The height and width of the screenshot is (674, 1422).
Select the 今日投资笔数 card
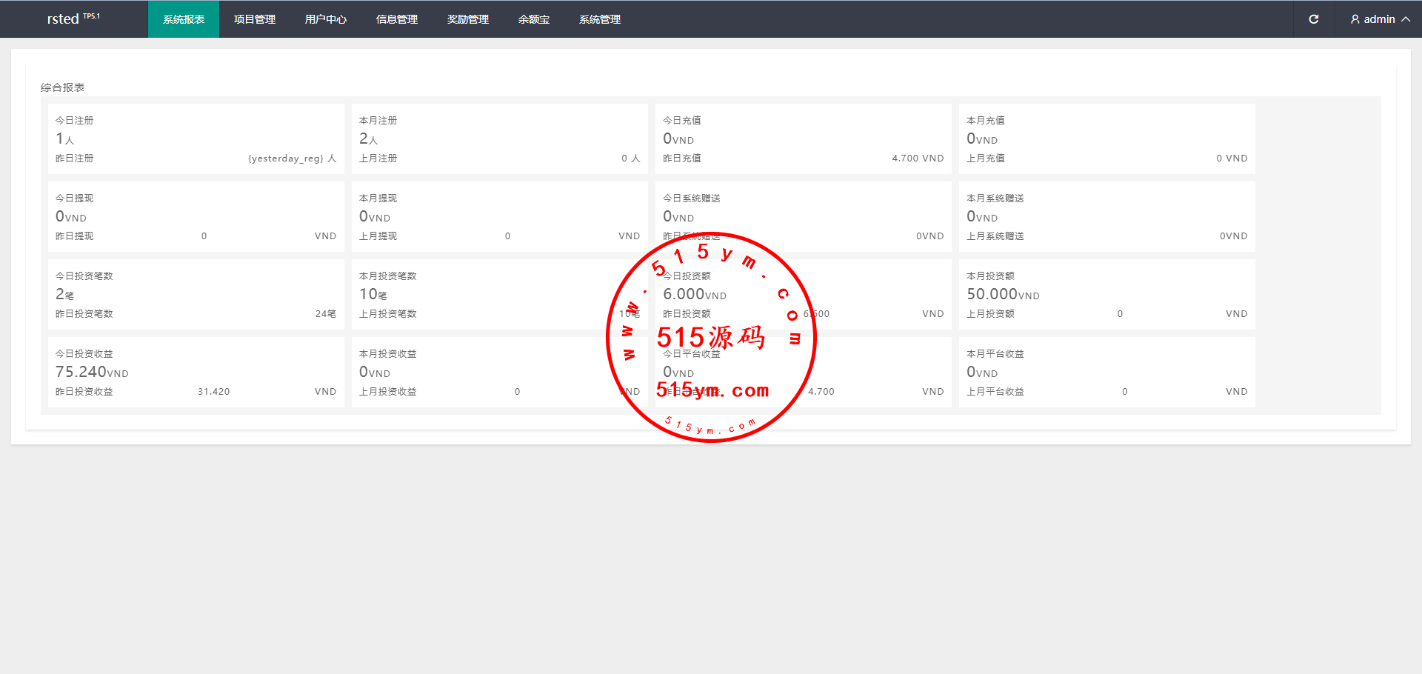tap(196, 294)
